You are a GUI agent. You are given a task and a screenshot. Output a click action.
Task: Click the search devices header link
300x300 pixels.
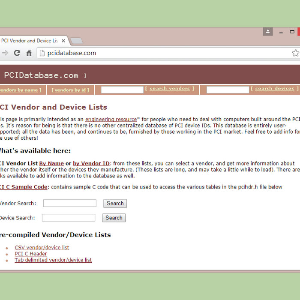point(275,88)
